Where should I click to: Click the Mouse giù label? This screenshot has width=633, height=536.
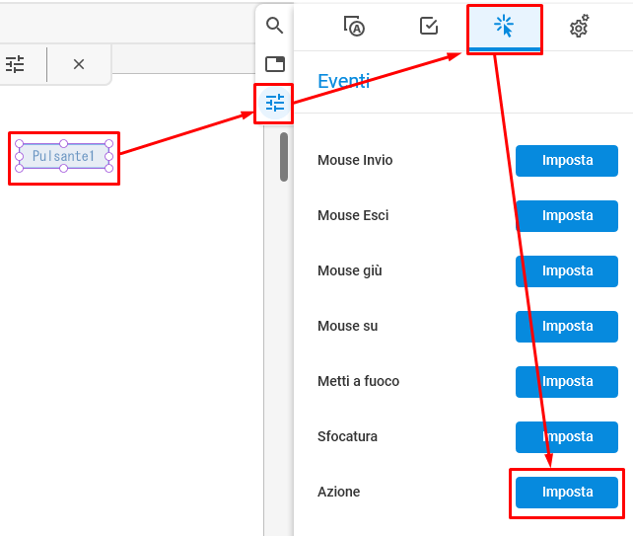click(350, 270)
